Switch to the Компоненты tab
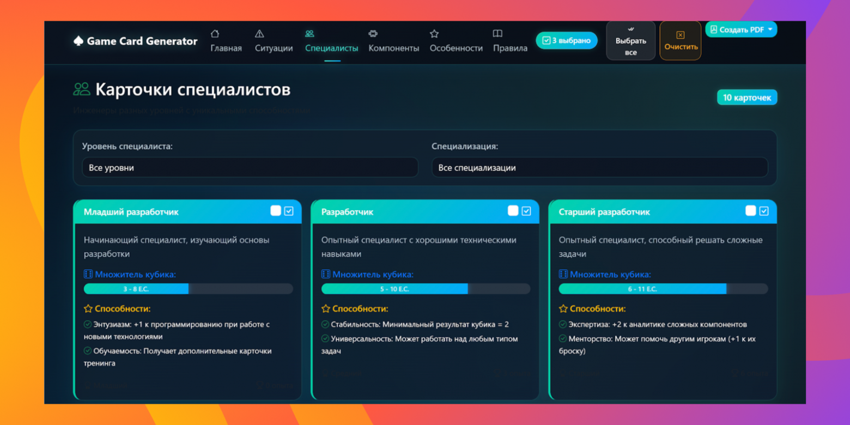The image size is (850, 425). tap(394, 42)
